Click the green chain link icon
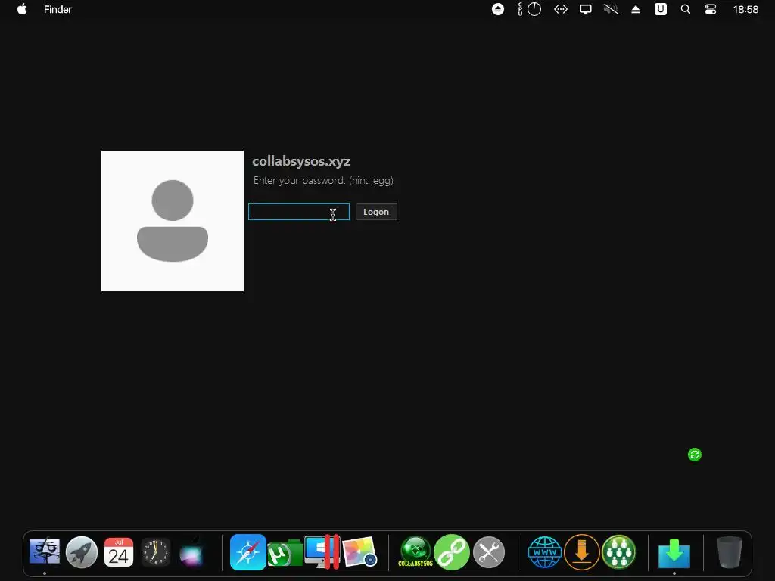 (x=452, y=551)
